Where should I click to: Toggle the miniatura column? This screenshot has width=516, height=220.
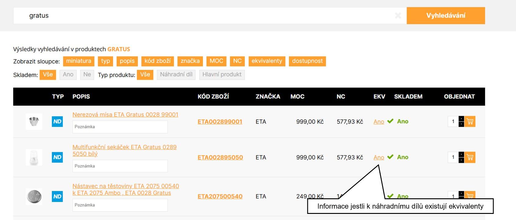pos(79,61)
